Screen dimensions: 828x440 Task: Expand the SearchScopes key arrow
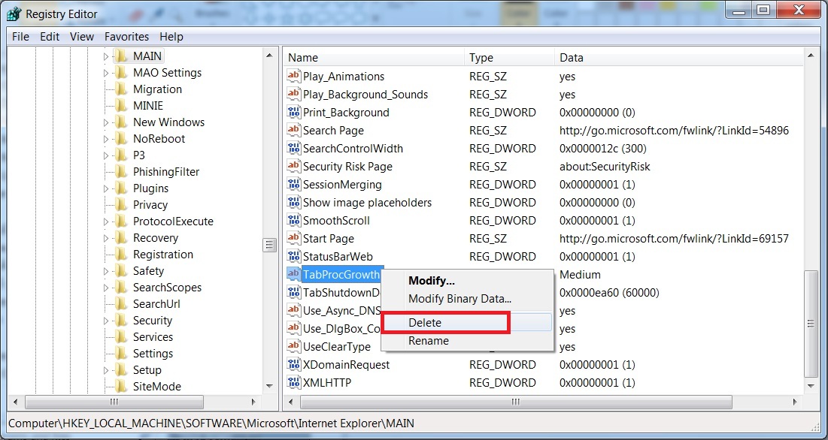coord(106,288)
